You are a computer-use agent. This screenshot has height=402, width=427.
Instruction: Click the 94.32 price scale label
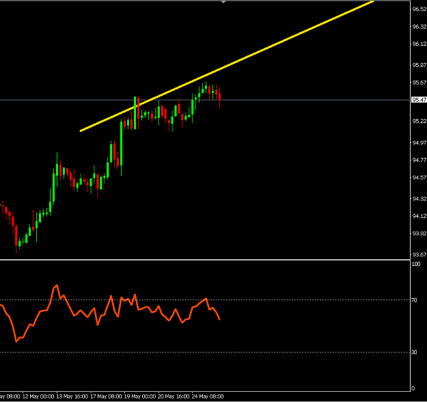click(419, 199)
